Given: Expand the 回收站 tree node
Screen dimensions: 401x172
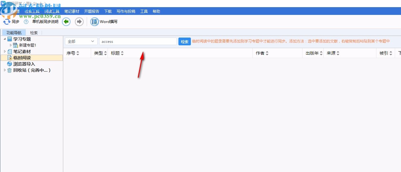Looking at the screenshot, I should coord(4,70).
